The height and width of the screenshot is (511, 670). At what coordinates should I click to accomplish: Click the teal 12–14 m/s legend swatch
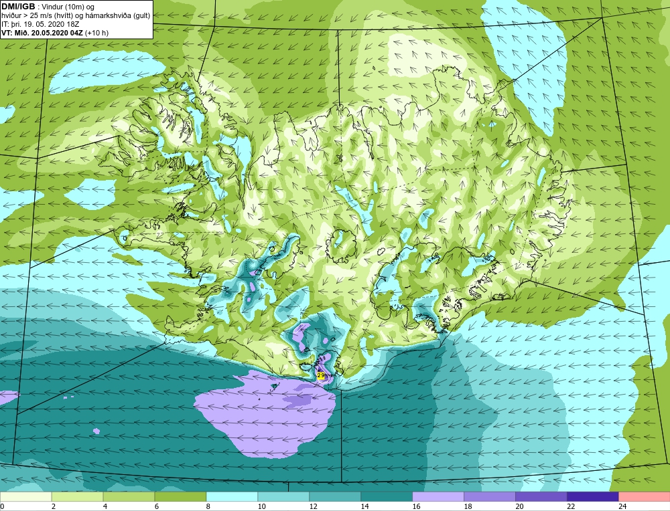335,497
